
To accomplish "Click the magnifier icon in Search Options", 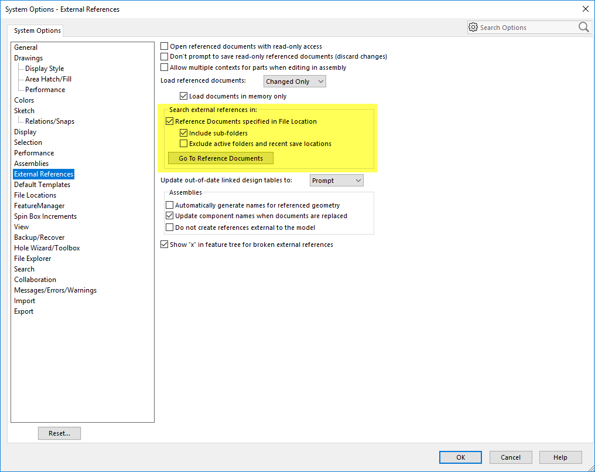I will [x=583, y=27].
